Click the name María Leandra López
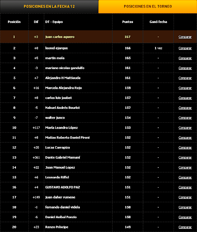The image size is (197, 232). tap(61, 128)
